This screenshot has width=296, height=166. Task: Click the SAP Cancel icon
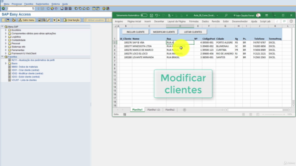click(56, 8)
